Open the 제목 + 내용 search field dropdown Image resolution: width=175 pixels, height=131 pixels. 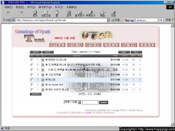pos(79,102)
